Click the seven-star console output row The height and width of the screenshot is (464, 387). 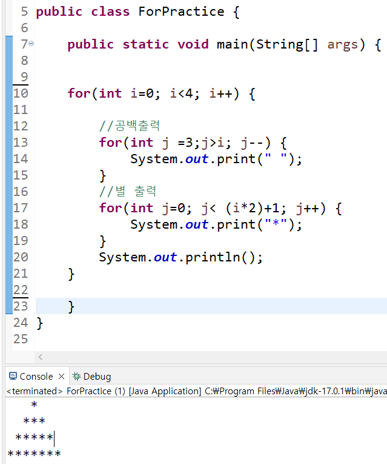(35, 454)
